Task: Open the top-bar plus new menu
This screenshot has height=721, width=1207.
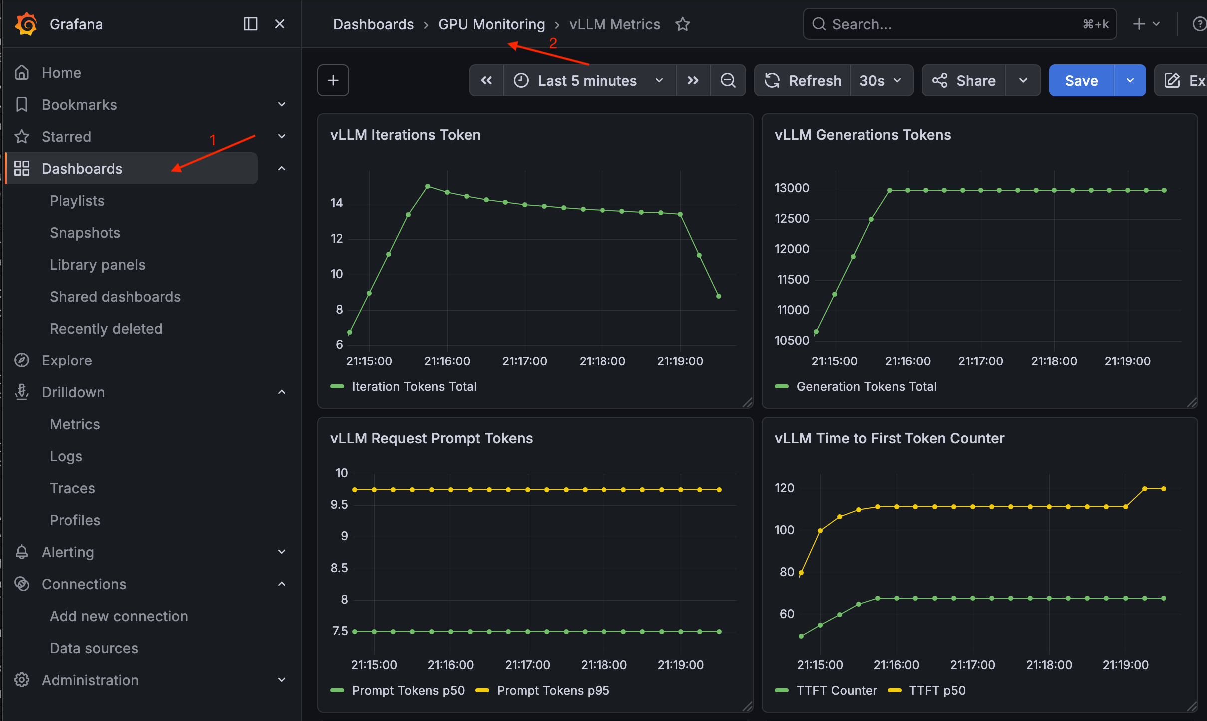Action: pyautogui.click(x=1146, y=24)
